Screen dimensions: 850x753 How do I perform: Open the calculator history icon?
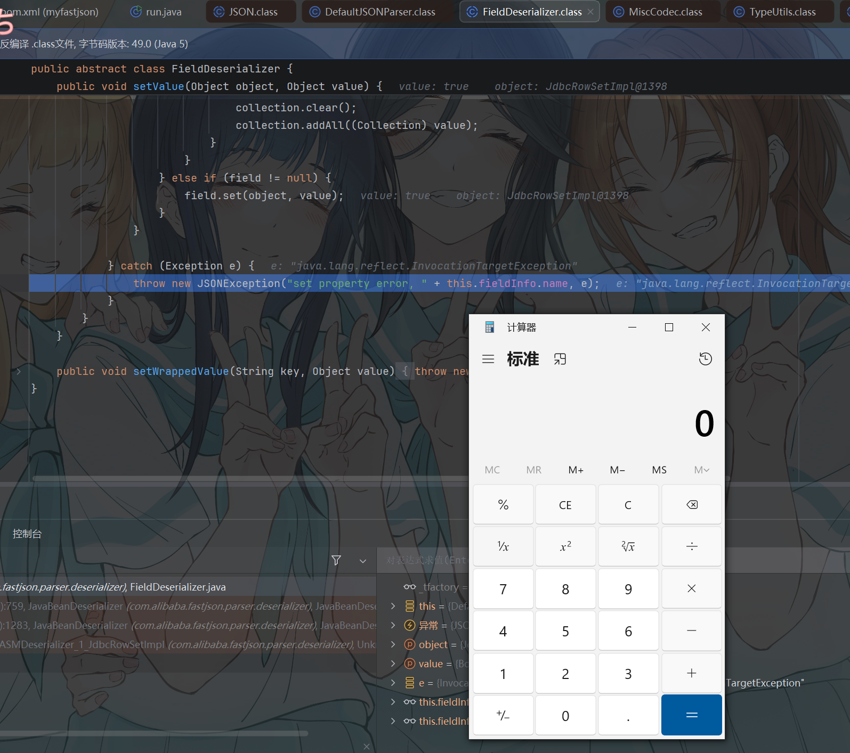coord(705,359)
